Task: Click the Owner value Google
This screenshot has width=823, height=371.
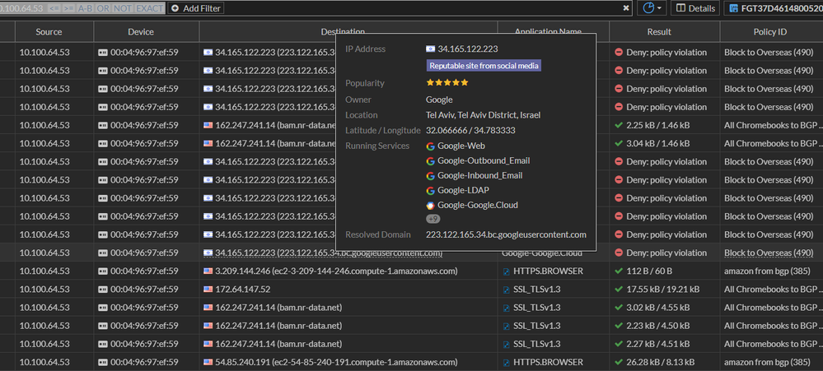Action: point(439,100)
